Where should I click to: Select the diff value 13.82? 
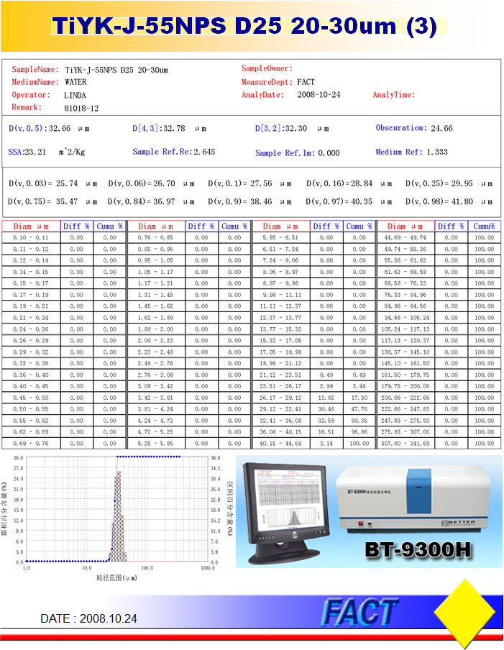point(326,398)
